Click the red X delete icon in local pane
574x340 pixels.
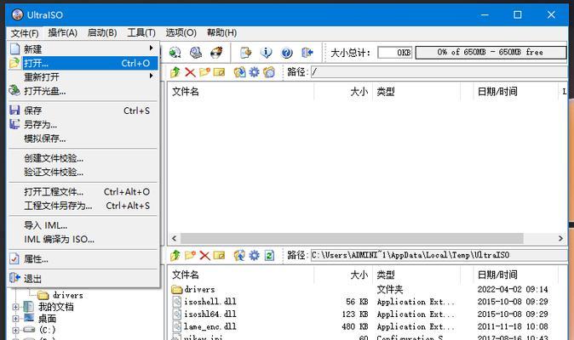tap(204, 255)
